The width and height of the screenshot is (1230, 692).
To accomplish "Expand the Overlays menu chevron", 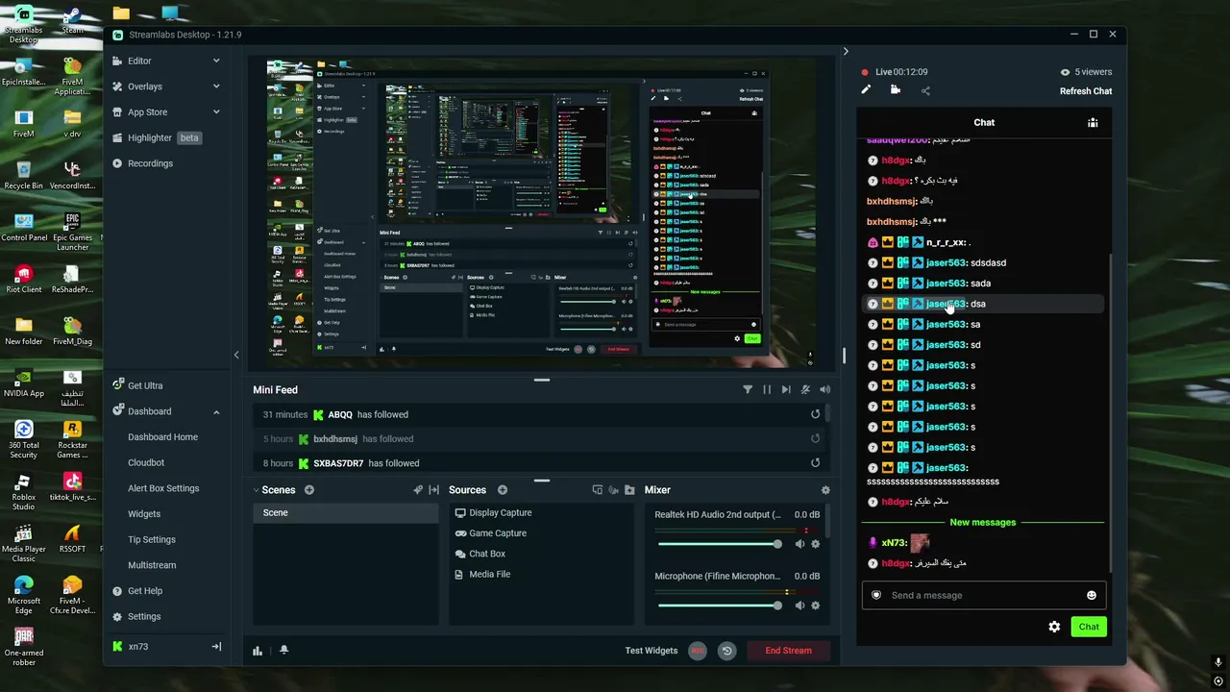I will click(x=216, y=86).
